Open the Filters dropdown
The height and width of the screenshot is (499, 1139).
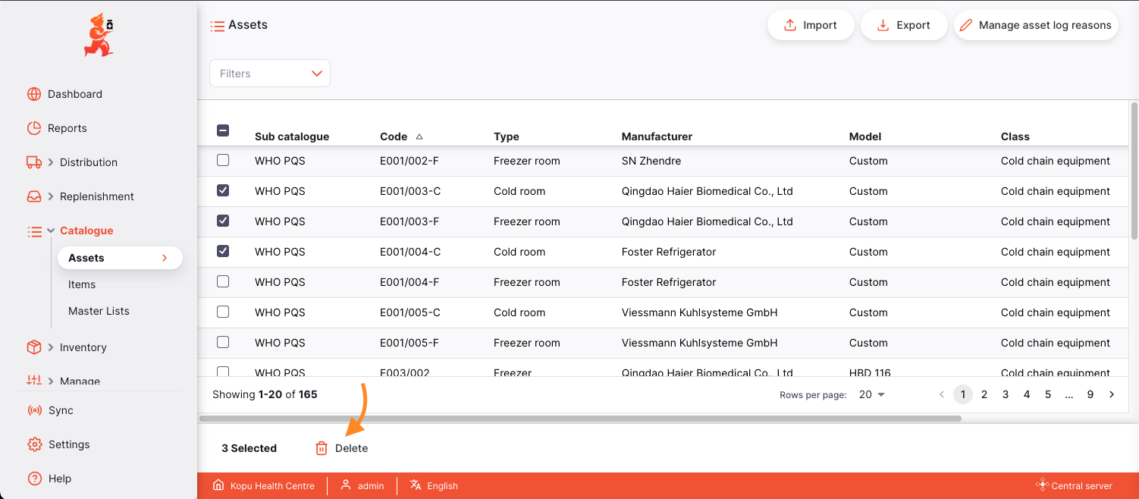(x=270, y=74)
